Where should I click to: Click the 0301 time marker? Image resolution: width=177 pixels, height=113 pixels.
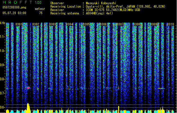point(19,24)
